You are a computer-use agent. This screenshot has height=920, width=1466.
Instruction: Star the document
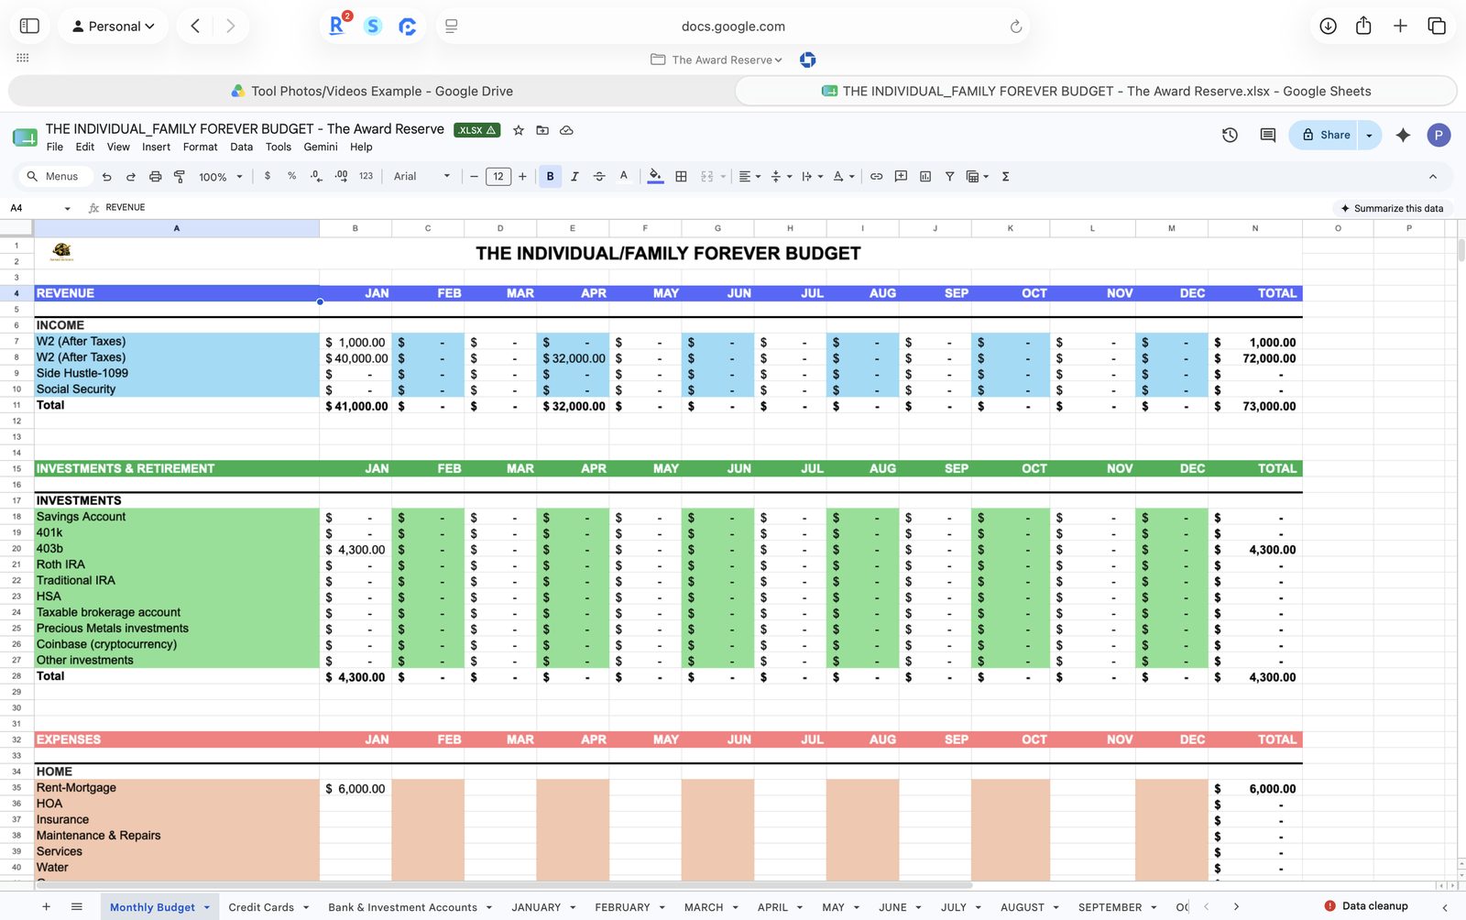(519, 130)
